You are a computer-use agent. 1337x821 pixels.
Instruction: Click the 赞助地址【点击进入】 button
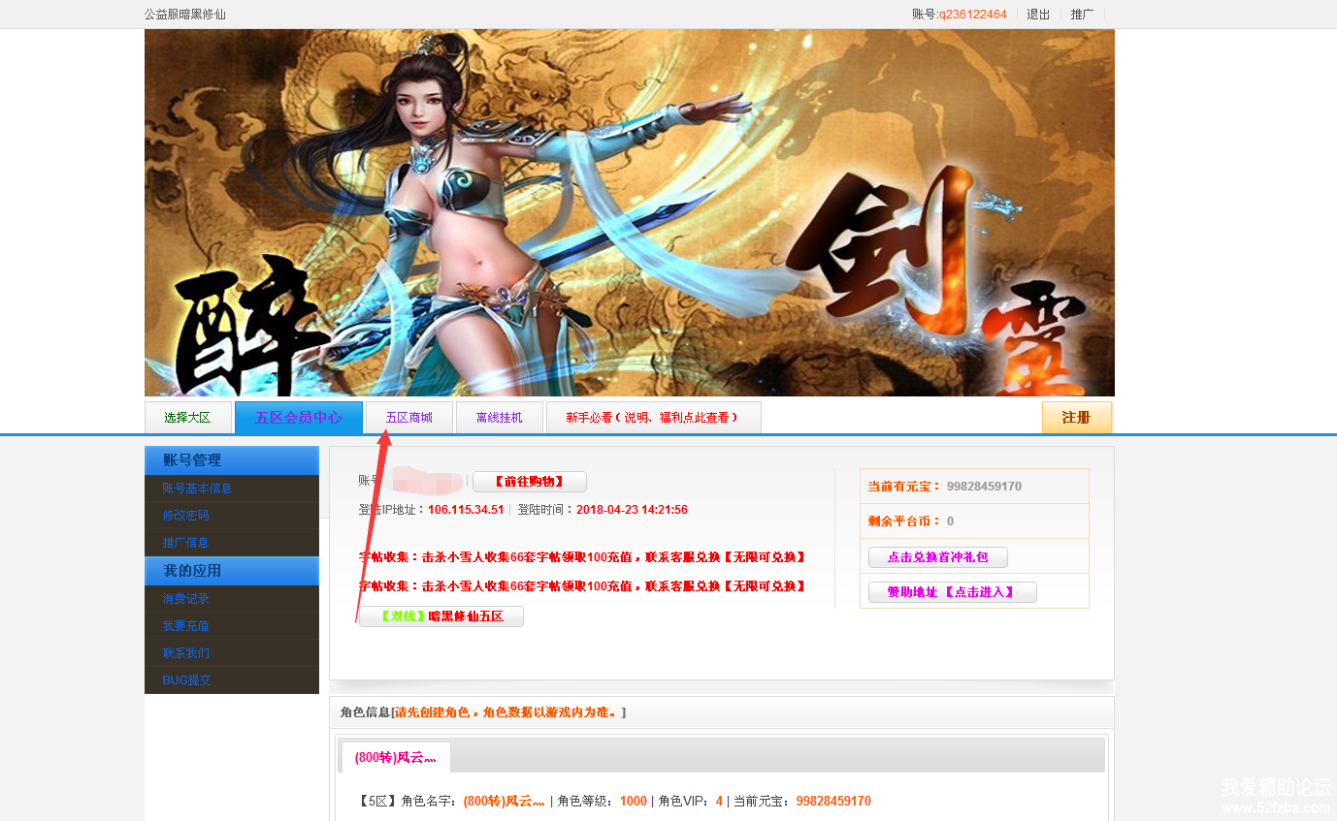(x=952, y=592)
